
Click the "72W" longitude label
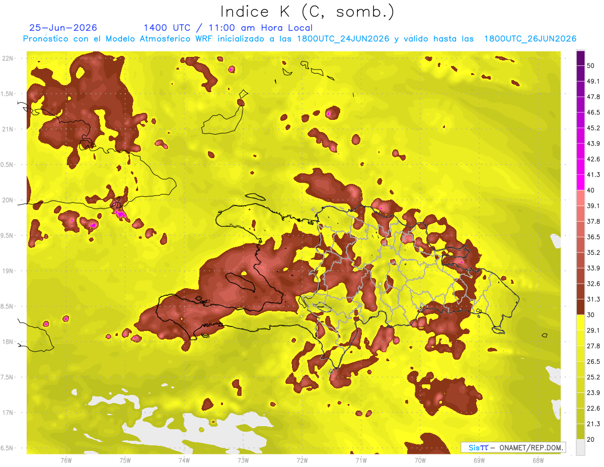click(x=302, y=460)
